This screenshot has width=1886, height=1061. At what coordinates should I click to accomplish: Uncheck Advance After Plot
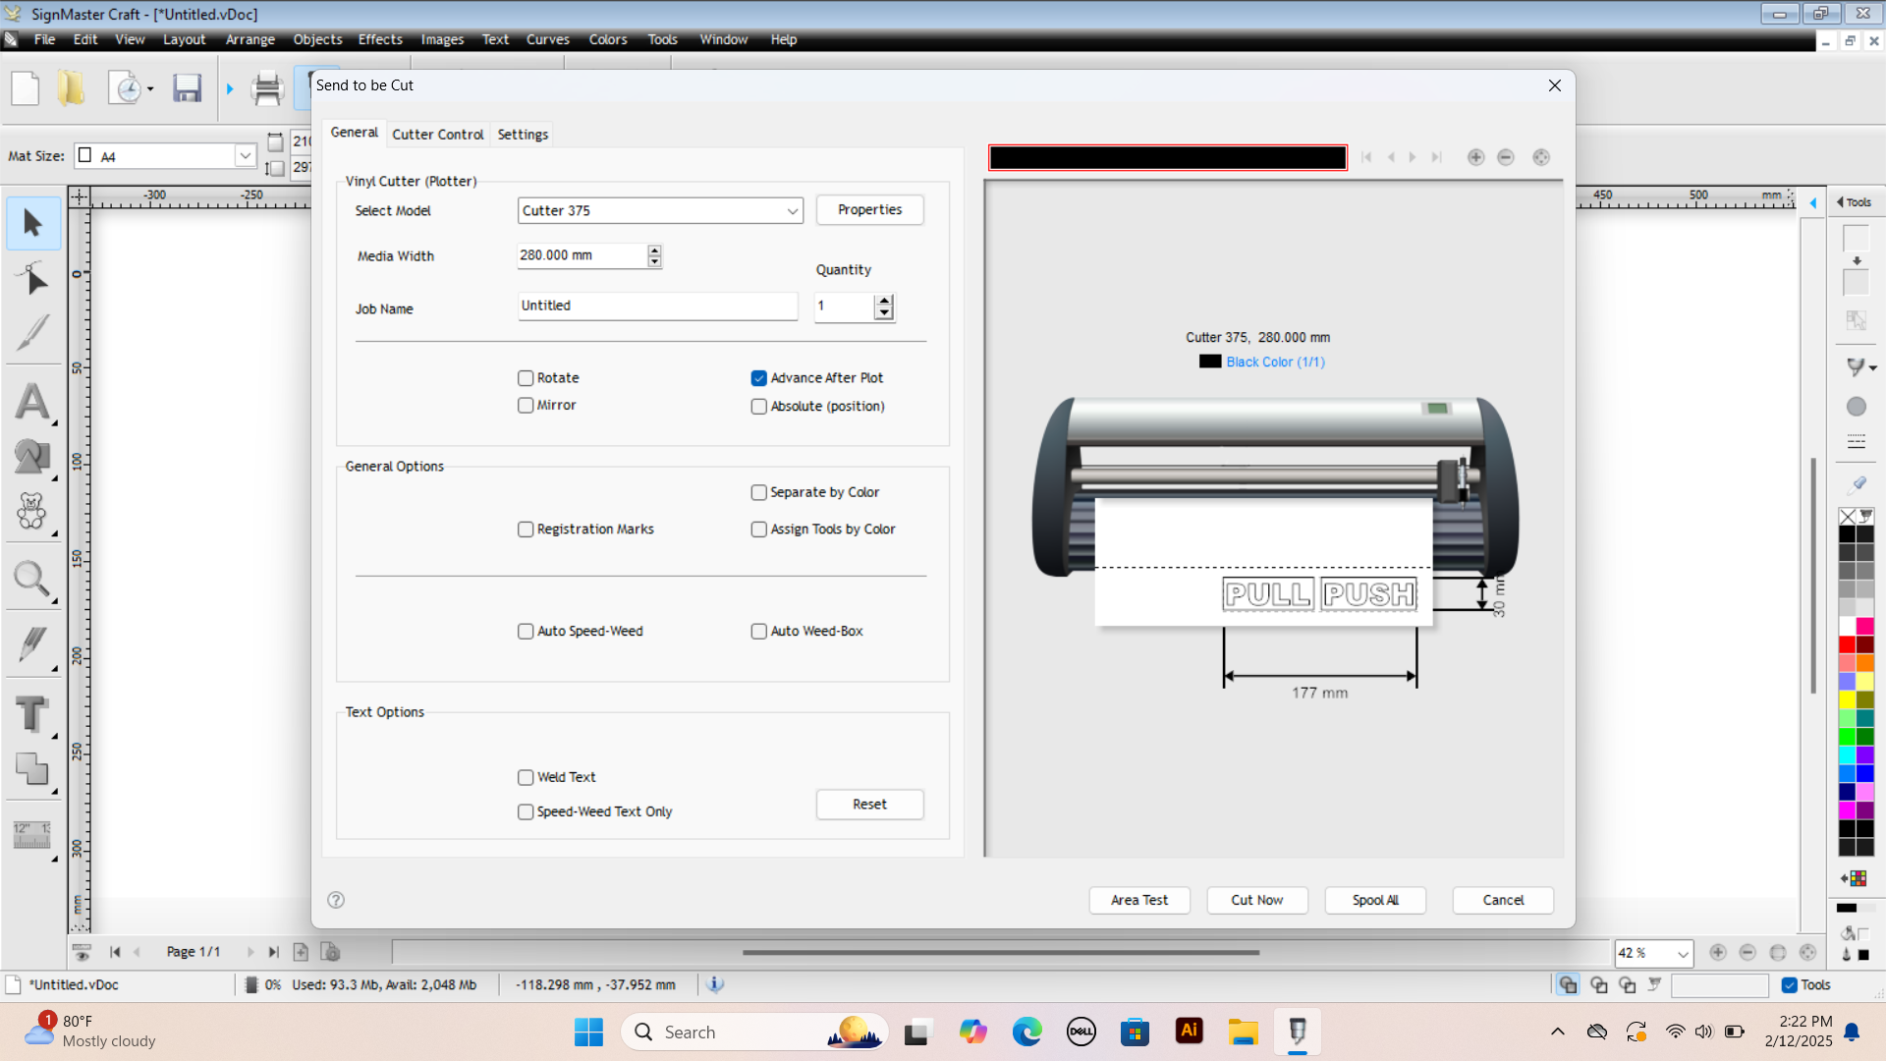coord(758,378)
